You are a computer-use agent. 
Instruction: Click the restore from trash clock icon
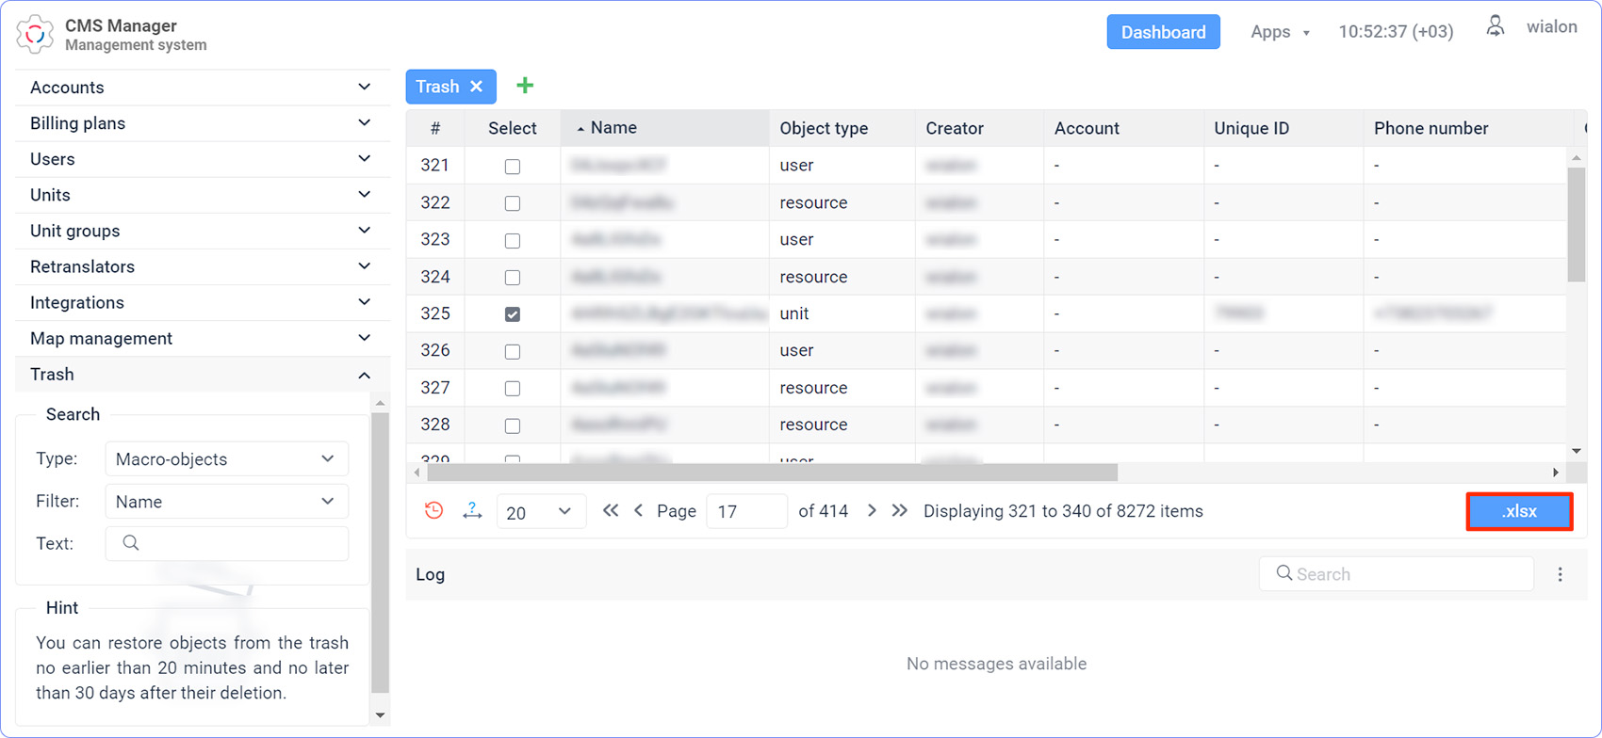tap(433, 511)
